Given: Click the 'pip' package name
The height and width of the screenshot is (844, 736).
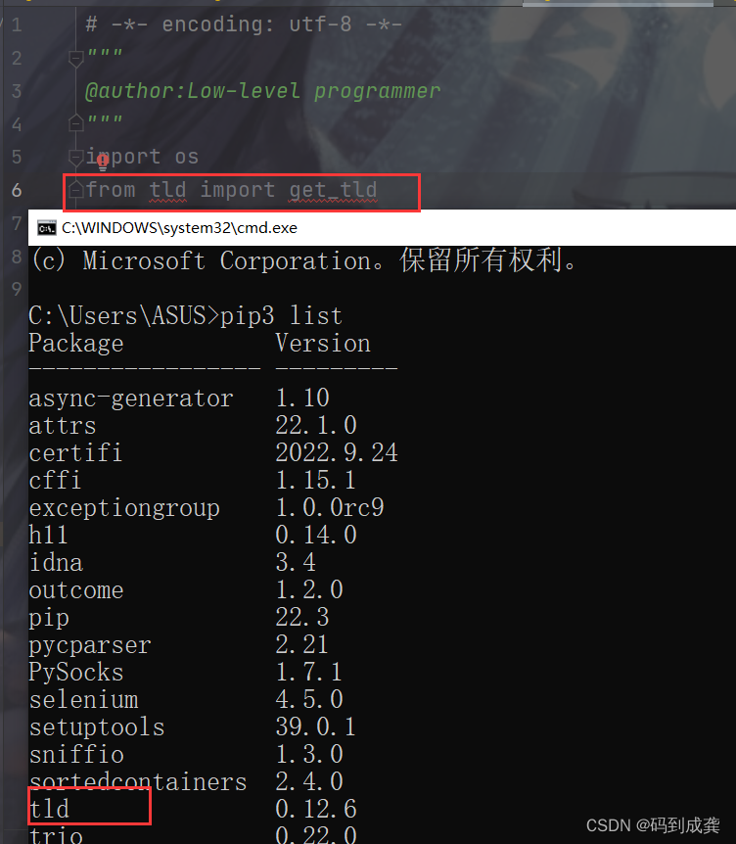Looking at the screenshot, I should coord(49,619).
